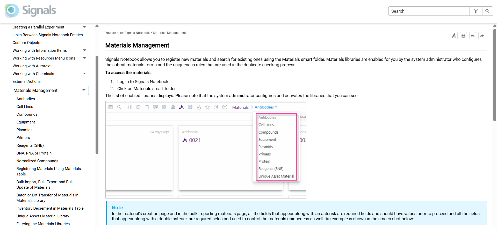Click the Materials libraries screenshot image

[206, 150]
